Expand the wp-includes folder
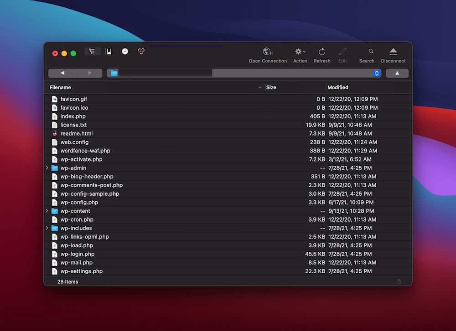456x331 pixels. 47,228
